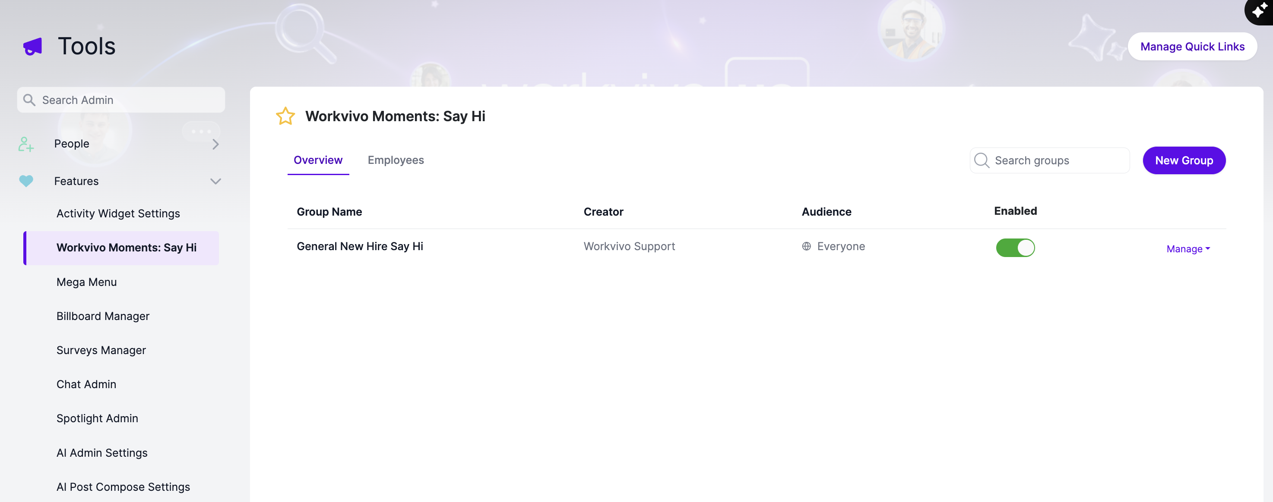Viewport: 1273px width, 502px height.
Task: Click the Workvivo Support creator cell
Action: click(x=629, y=246)
